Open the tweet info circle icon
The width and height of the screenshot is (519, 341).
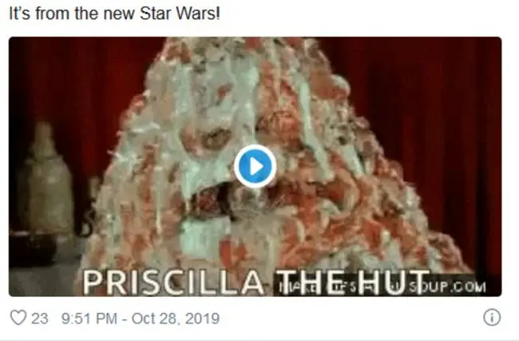(x=492, y=318)
